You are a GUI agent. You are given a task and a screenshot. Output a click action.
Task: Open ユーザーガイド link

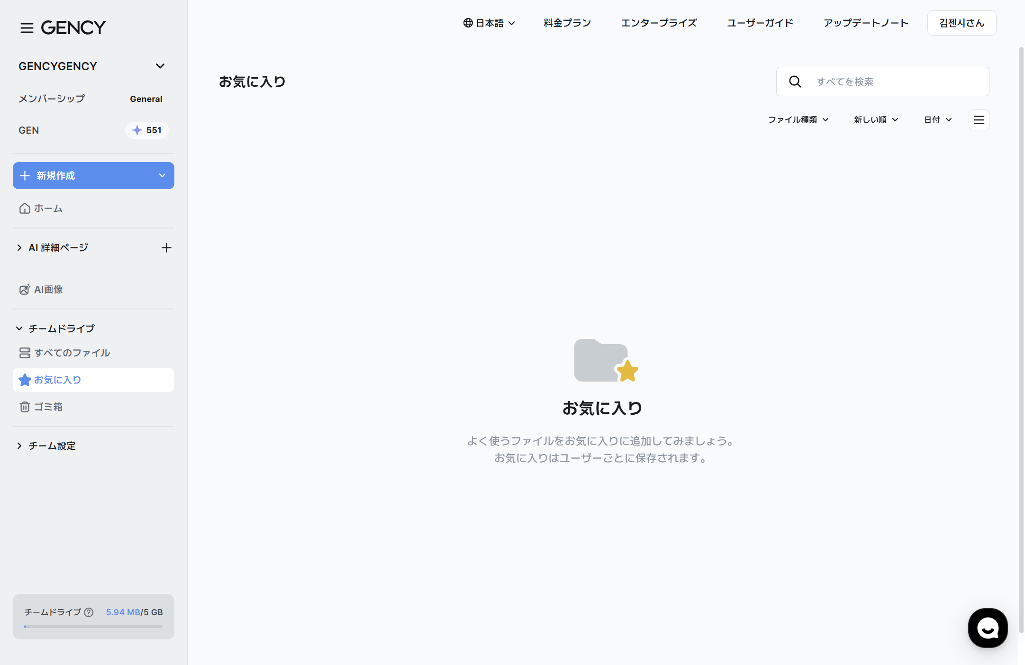pos(760,23)
